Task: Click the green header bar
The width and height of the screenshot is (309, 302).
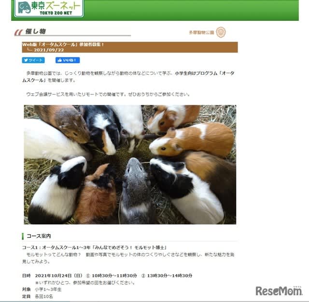Action: coord(155,10)
